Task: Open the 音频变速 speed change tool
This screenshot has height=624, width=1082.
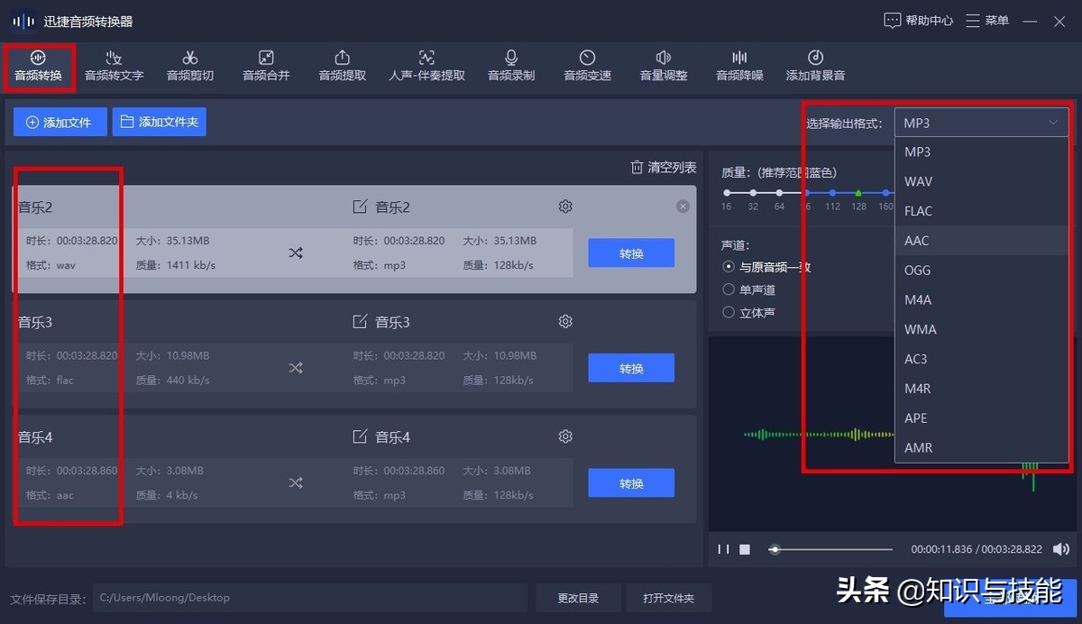Action: (587, 66)
